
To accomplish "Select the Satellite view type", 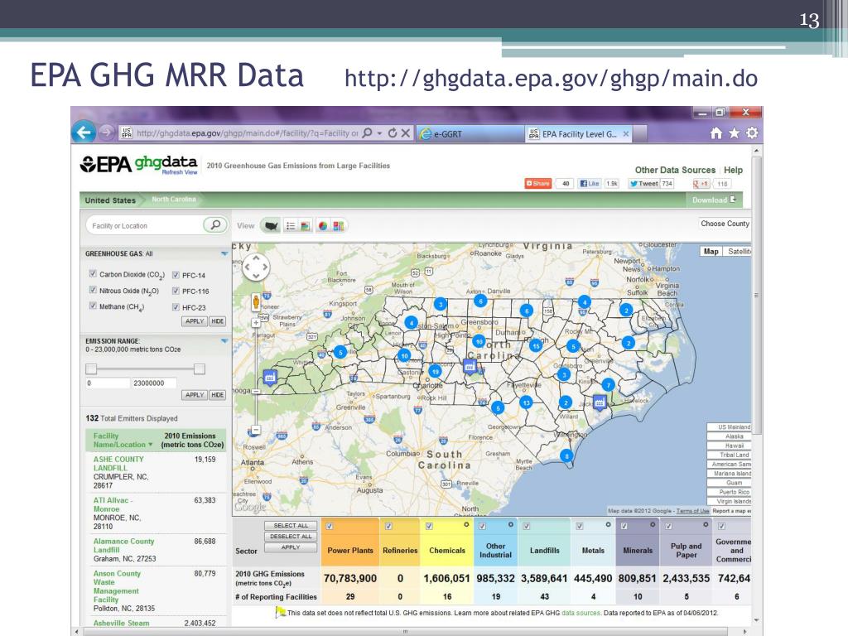I will 738,252.
